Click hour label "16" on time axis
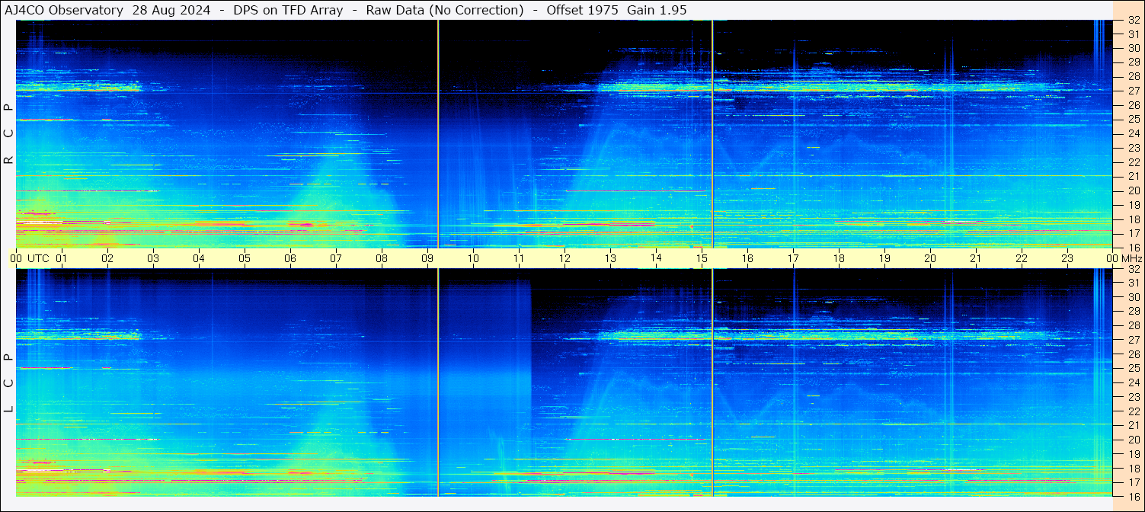Image resolution: width=1145 pixels, height=512 pixels. click(747, 258)
